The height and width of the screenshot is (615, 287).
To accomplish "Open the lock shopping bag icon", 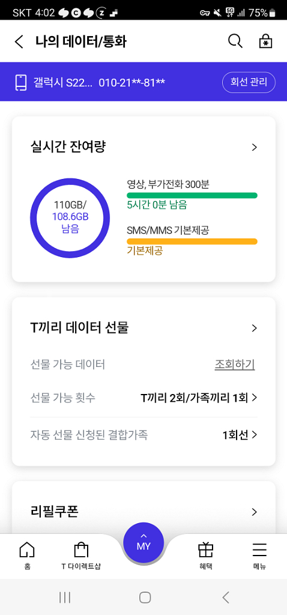I will click(x=266, y=41).
